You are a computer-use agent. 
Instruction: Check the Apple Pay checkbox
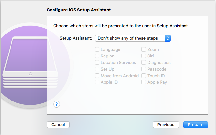point(144,82)
